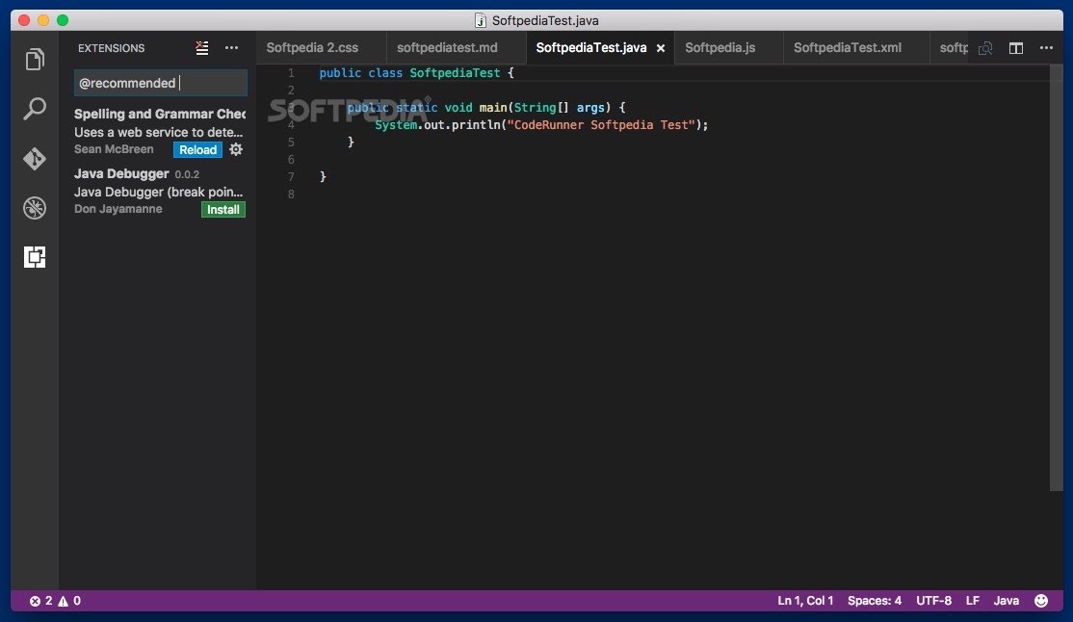
Task: Open the Search view icon
Action: [35, 108]
